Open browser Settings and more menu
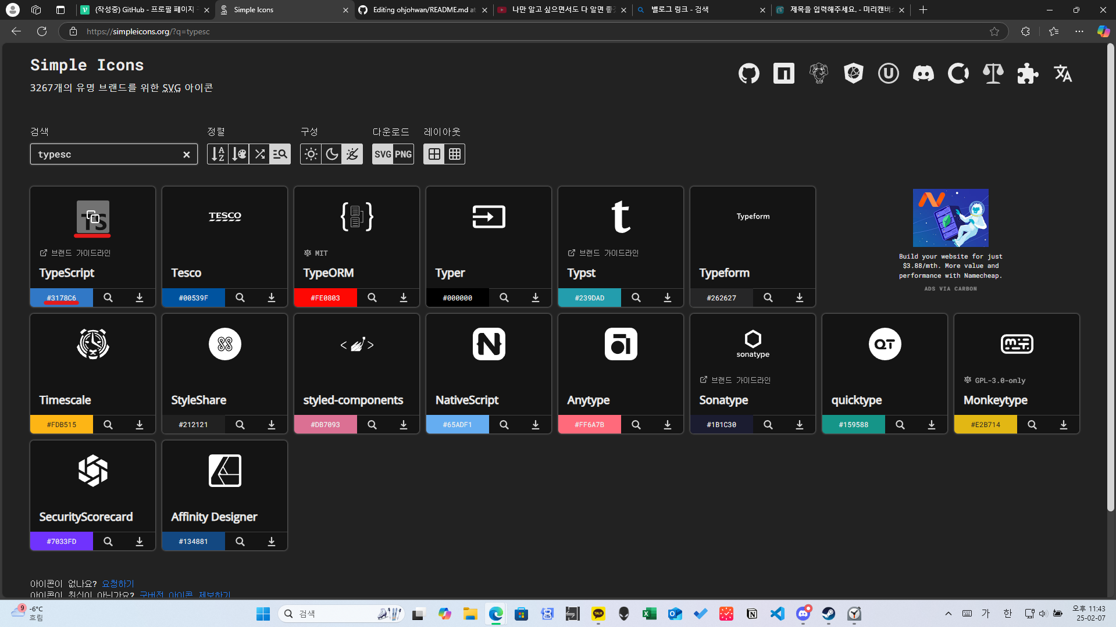1116x627 pixels. coord(1079,31)
